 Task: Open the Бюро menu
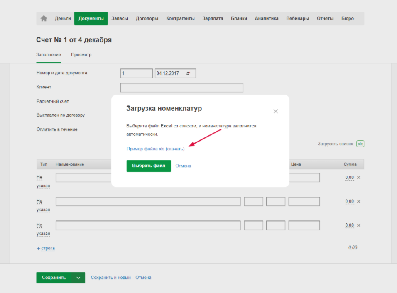tap(347, 19)
